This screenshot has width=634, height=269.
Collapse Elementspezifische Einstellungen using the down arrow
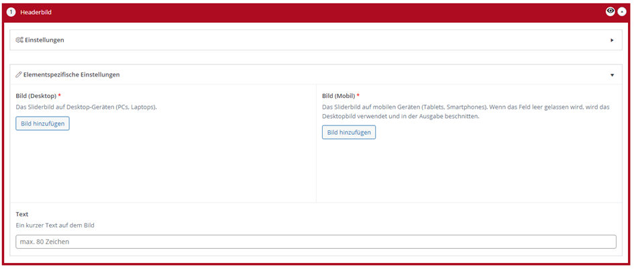(x=612, y=75)
